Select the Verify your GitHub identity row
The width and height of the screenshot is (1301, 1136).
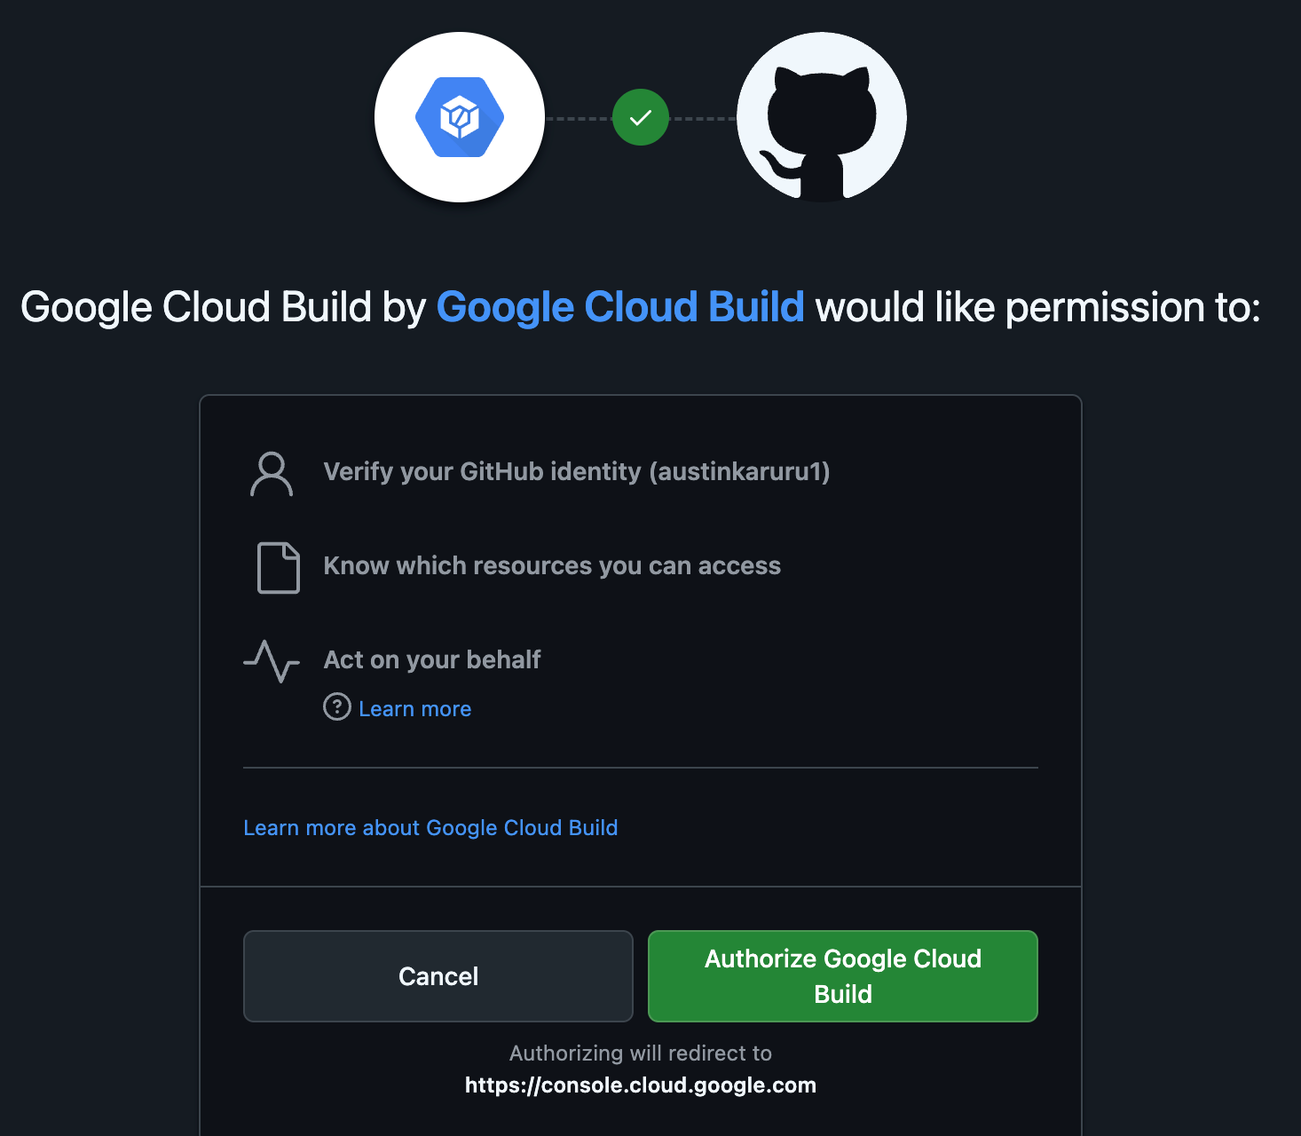(578, 472)
